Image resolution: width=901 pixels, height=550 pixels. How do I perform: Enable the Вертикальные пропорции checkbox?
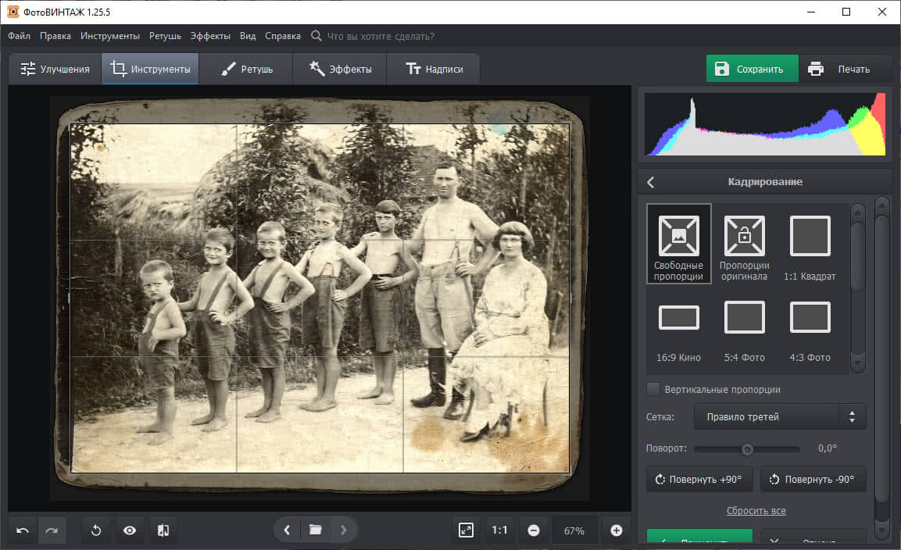coord(653,389)
